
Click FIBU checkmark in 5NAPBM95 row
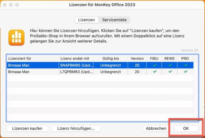[155, 65]
